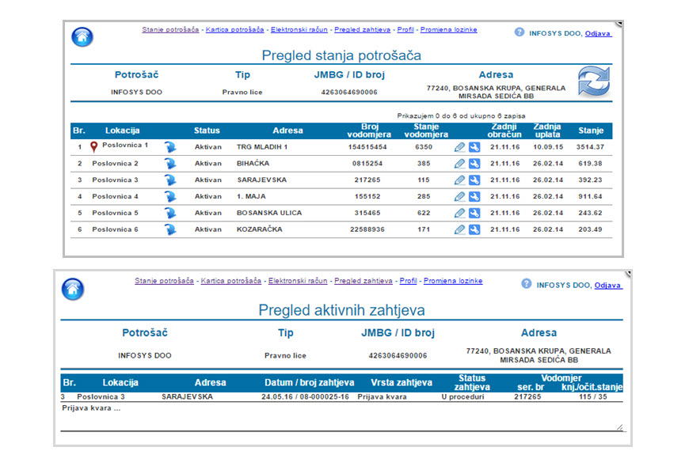Open Kartica potrošača link in bottom panel
This screenshot has width=689, height=466.
coord(230,281)
